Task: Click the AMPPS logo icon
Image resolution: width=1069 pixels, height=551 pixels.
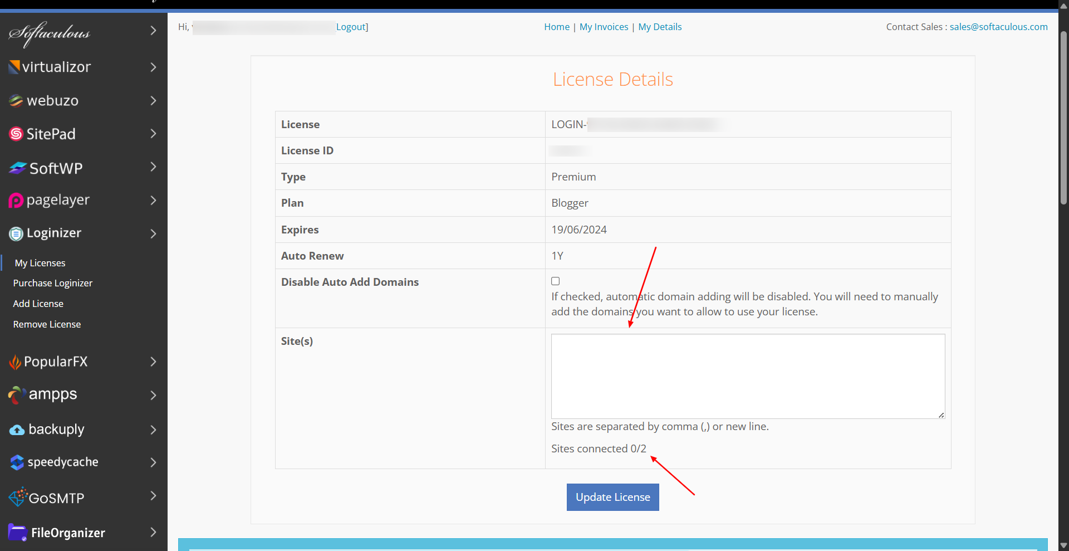Action: (x=17, y=395)
